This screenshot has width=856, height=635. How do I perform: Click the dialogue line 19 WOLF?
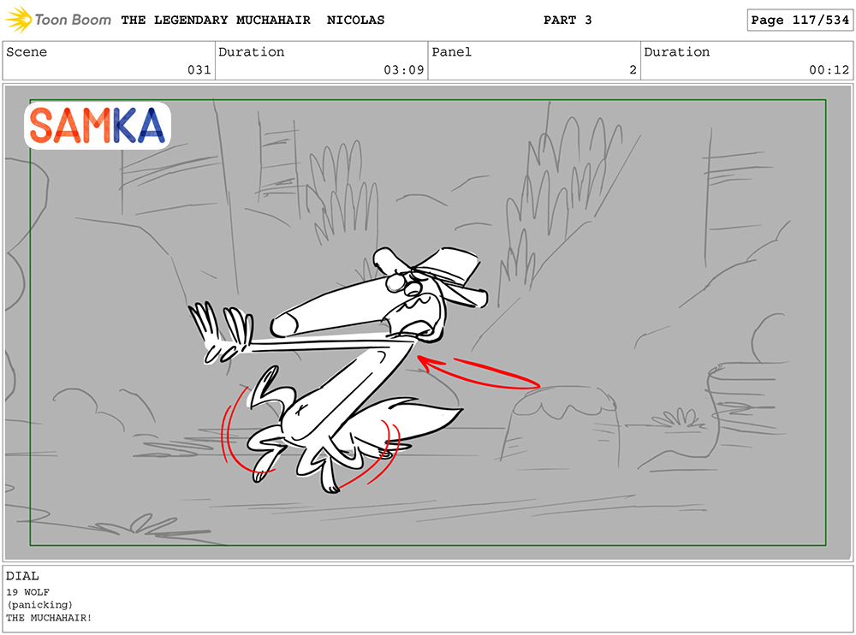[28, 592]
